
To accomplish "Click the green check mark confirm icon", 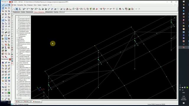I will (x=136, y=9).
